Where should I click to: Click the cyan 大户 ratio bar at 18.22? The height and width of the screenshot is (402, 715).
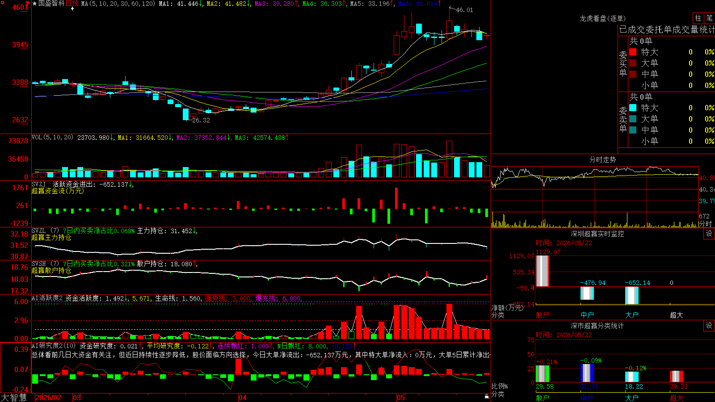coord(632,377)
